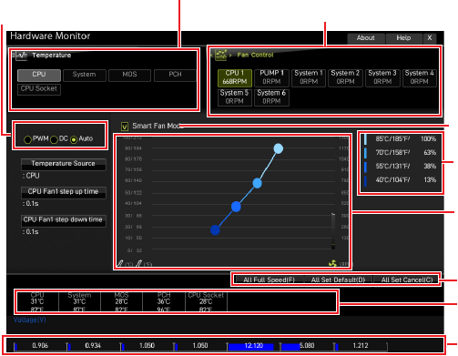The width and height of the screenshot is (458, 356).
Task: Click the fan curve point at 70°C
Action: [257, 183]
